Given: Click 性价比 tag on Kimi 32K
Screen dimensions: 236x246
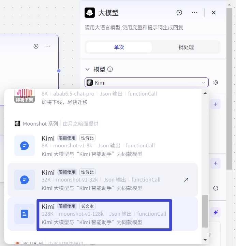Looking at the screenshot, I should pyautogui.click(x=87, y=172).
